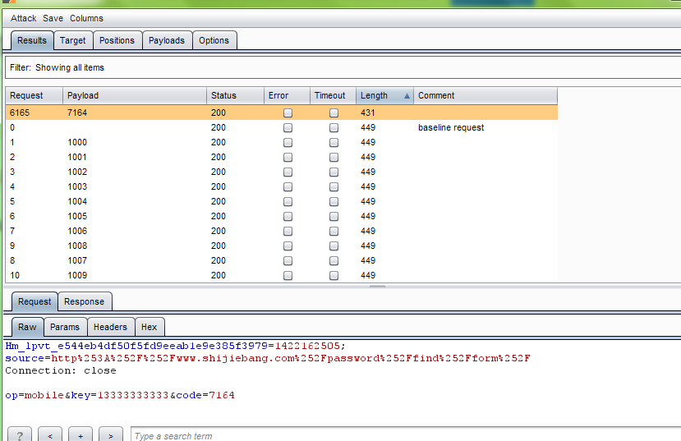The image size is (681, 441).
Task: Click the source cookie value line
Action: point(268,359)
